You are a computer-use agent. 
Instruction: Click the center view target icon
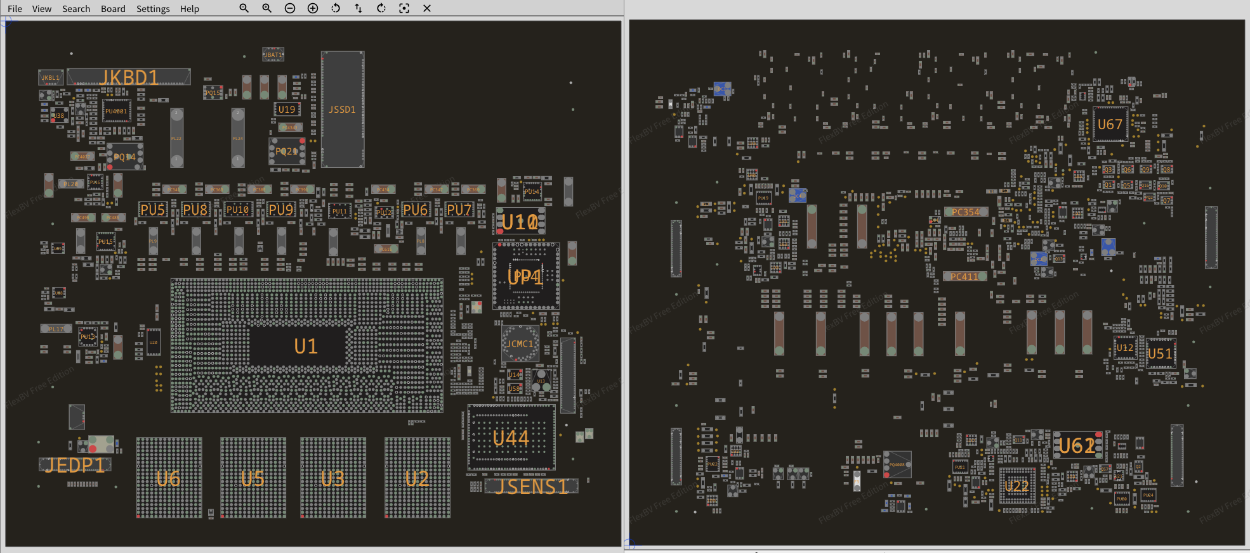point(404,8)
